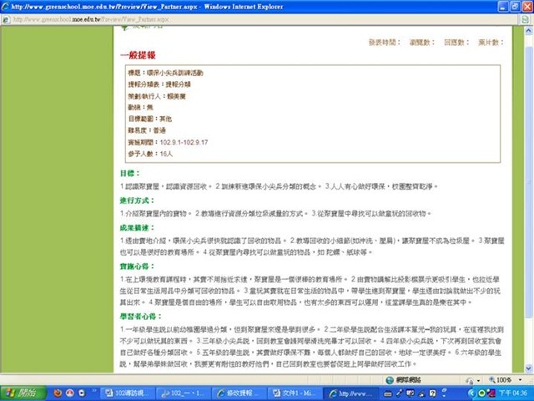Click the 策劃執行人 row
Image resolution: width=534 pixels, height=401 pixels.
click(157, 96)
